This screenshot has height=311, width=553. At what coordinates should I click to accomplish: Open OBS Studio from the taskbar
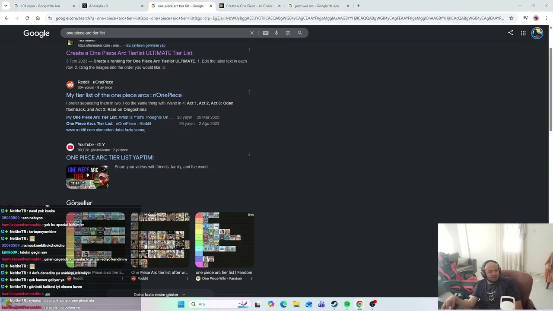[372, 304]
